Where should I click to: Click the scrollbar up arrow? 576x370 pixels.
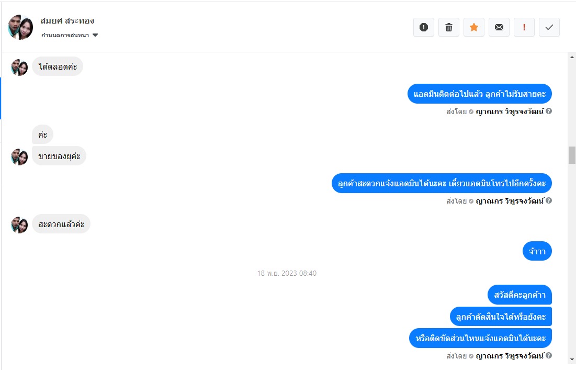pos(572,57)
